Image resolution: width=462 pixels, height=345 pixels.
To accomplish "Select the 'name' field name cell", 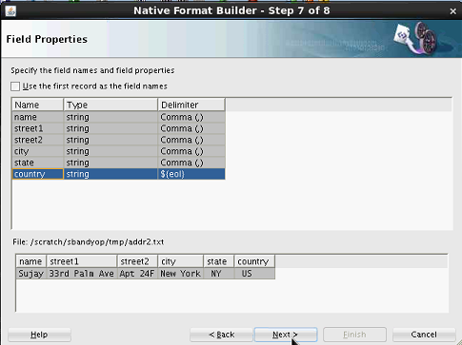I will coord(38,117).
